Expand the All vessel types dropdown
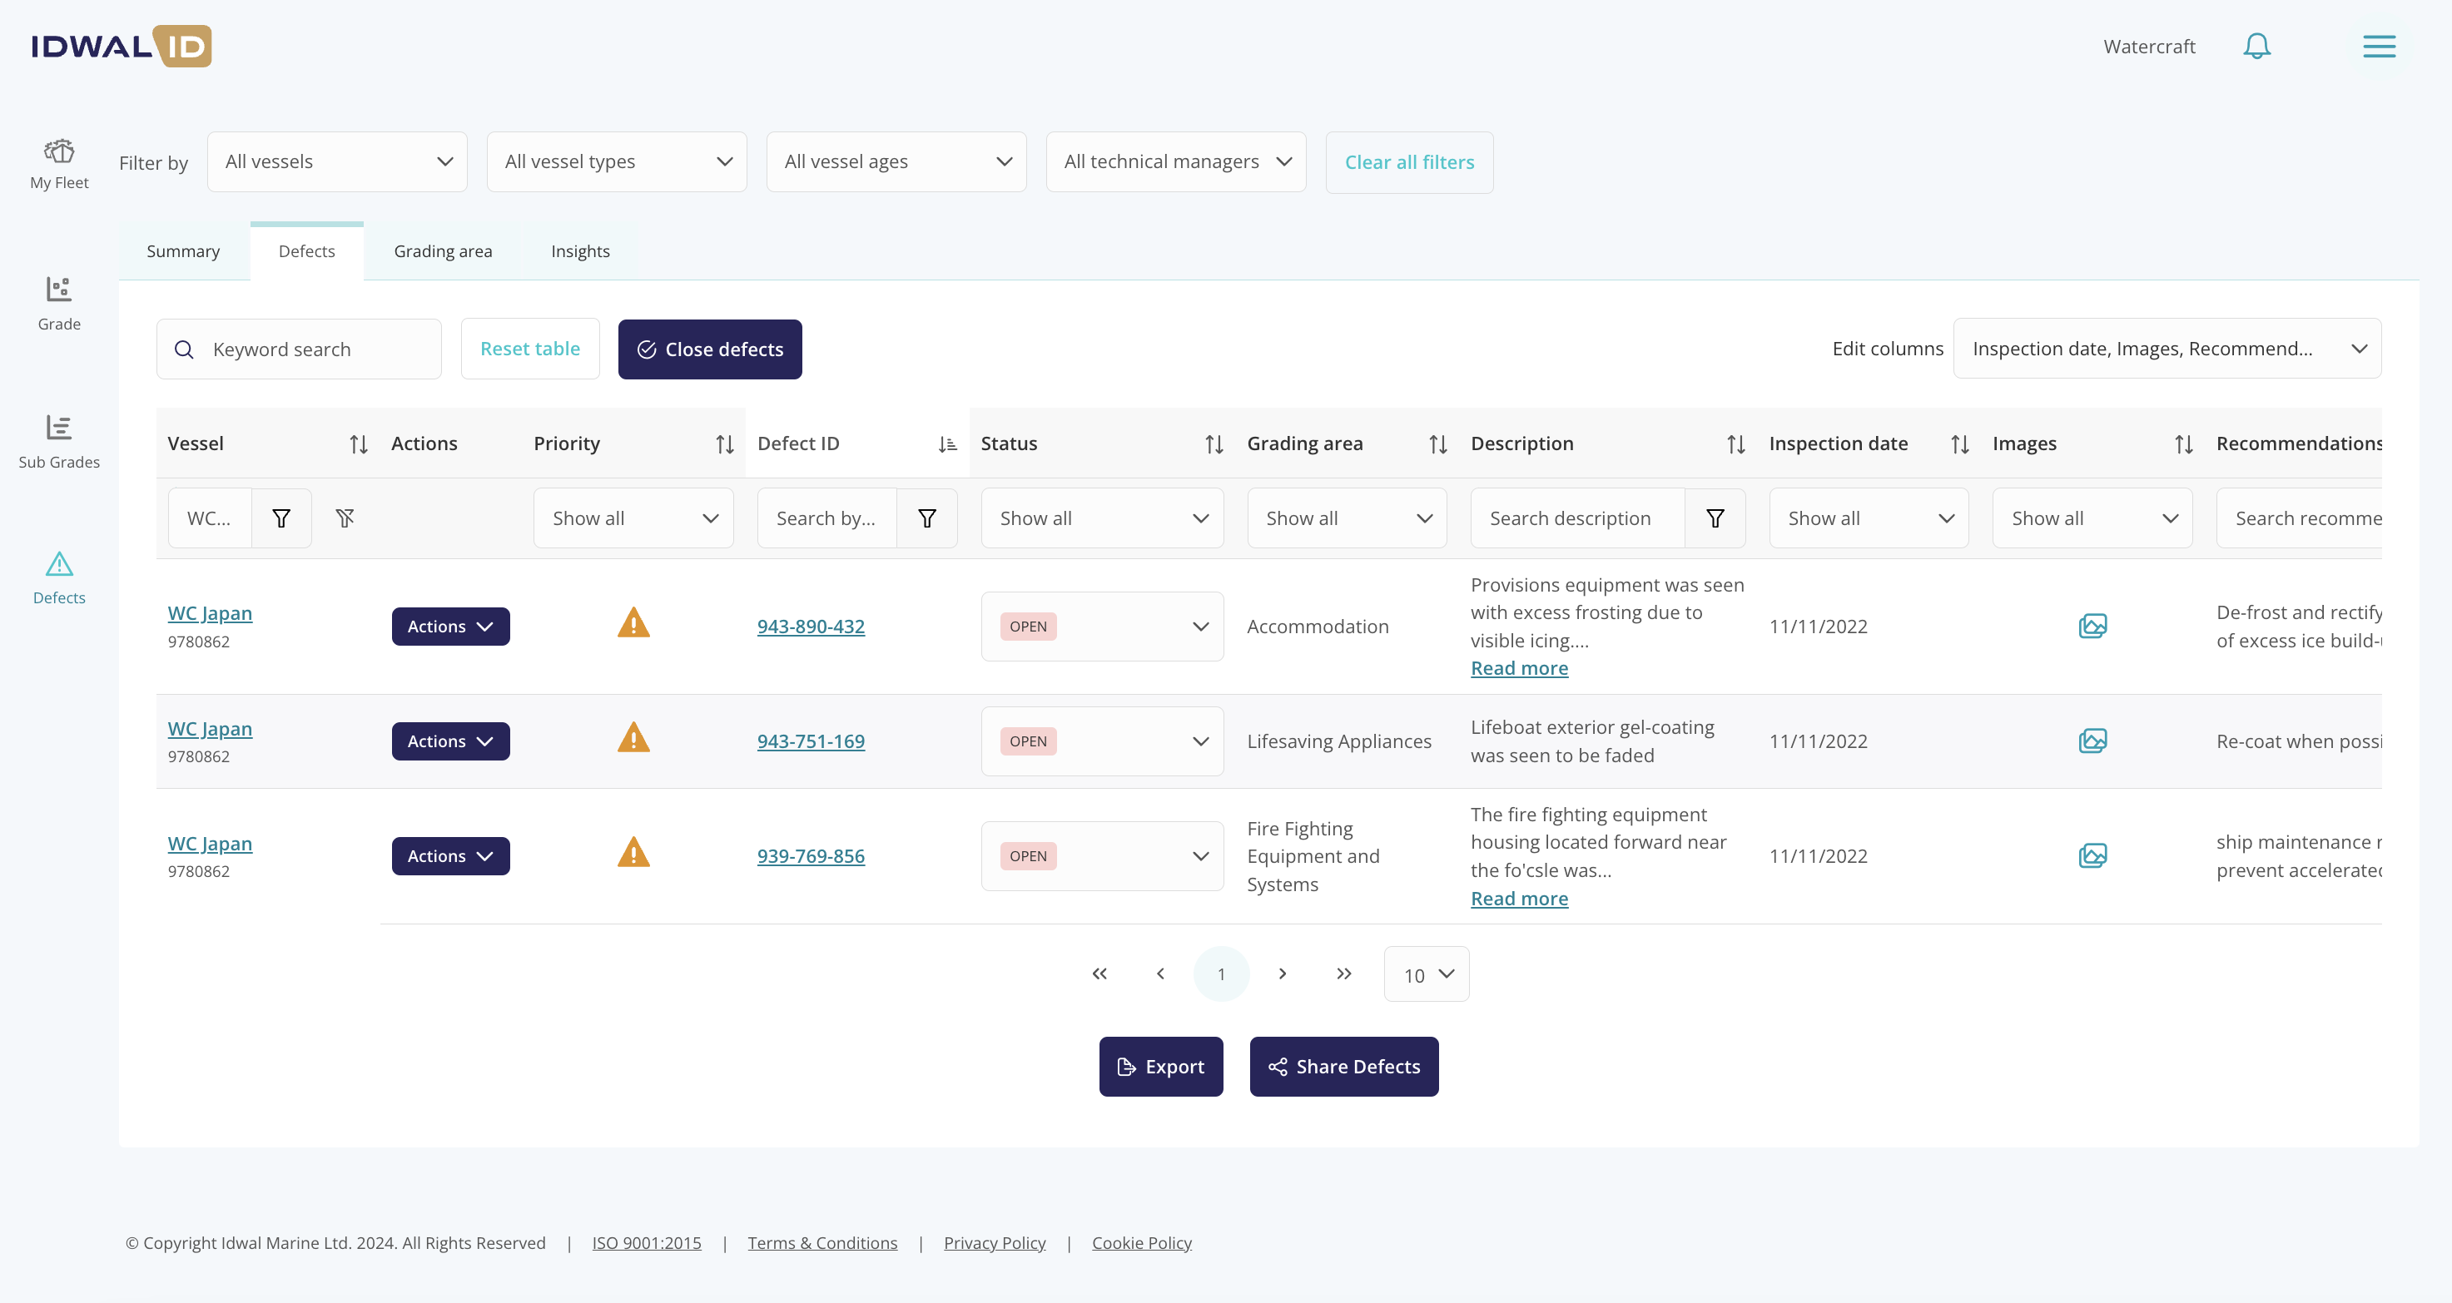2452x1303 pixels. click(x=616, y=161)
